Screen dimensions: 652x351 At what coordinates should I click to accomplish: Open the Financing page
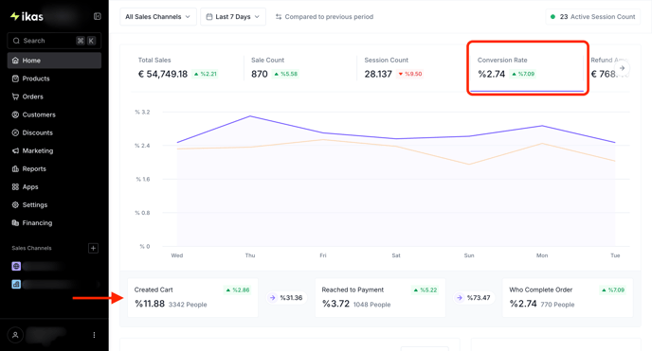(54, 222)
